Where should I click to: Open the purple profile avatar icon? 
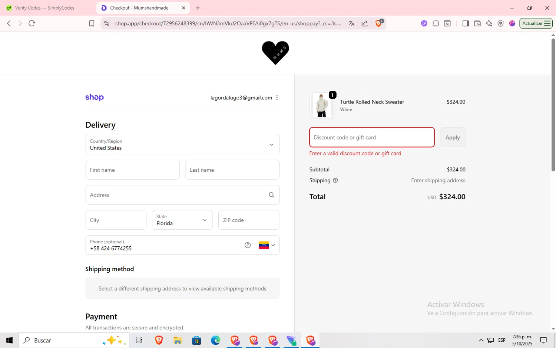[512, 23]
